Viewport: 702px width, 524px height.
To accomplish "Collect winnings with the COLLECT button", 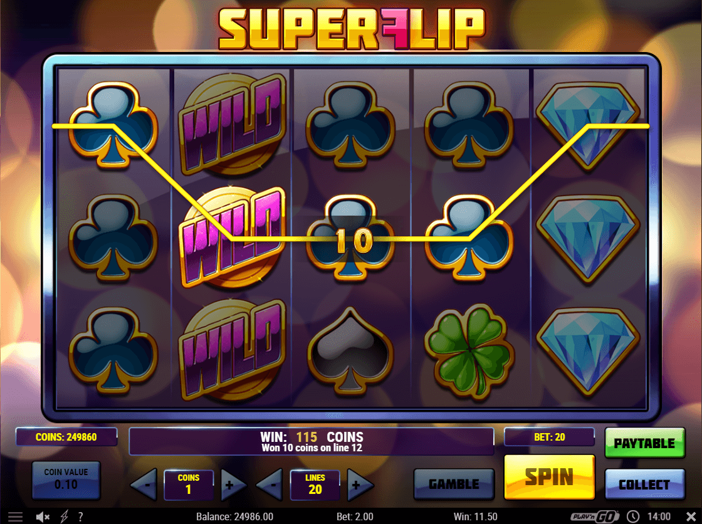I will (x=645, y=484).
